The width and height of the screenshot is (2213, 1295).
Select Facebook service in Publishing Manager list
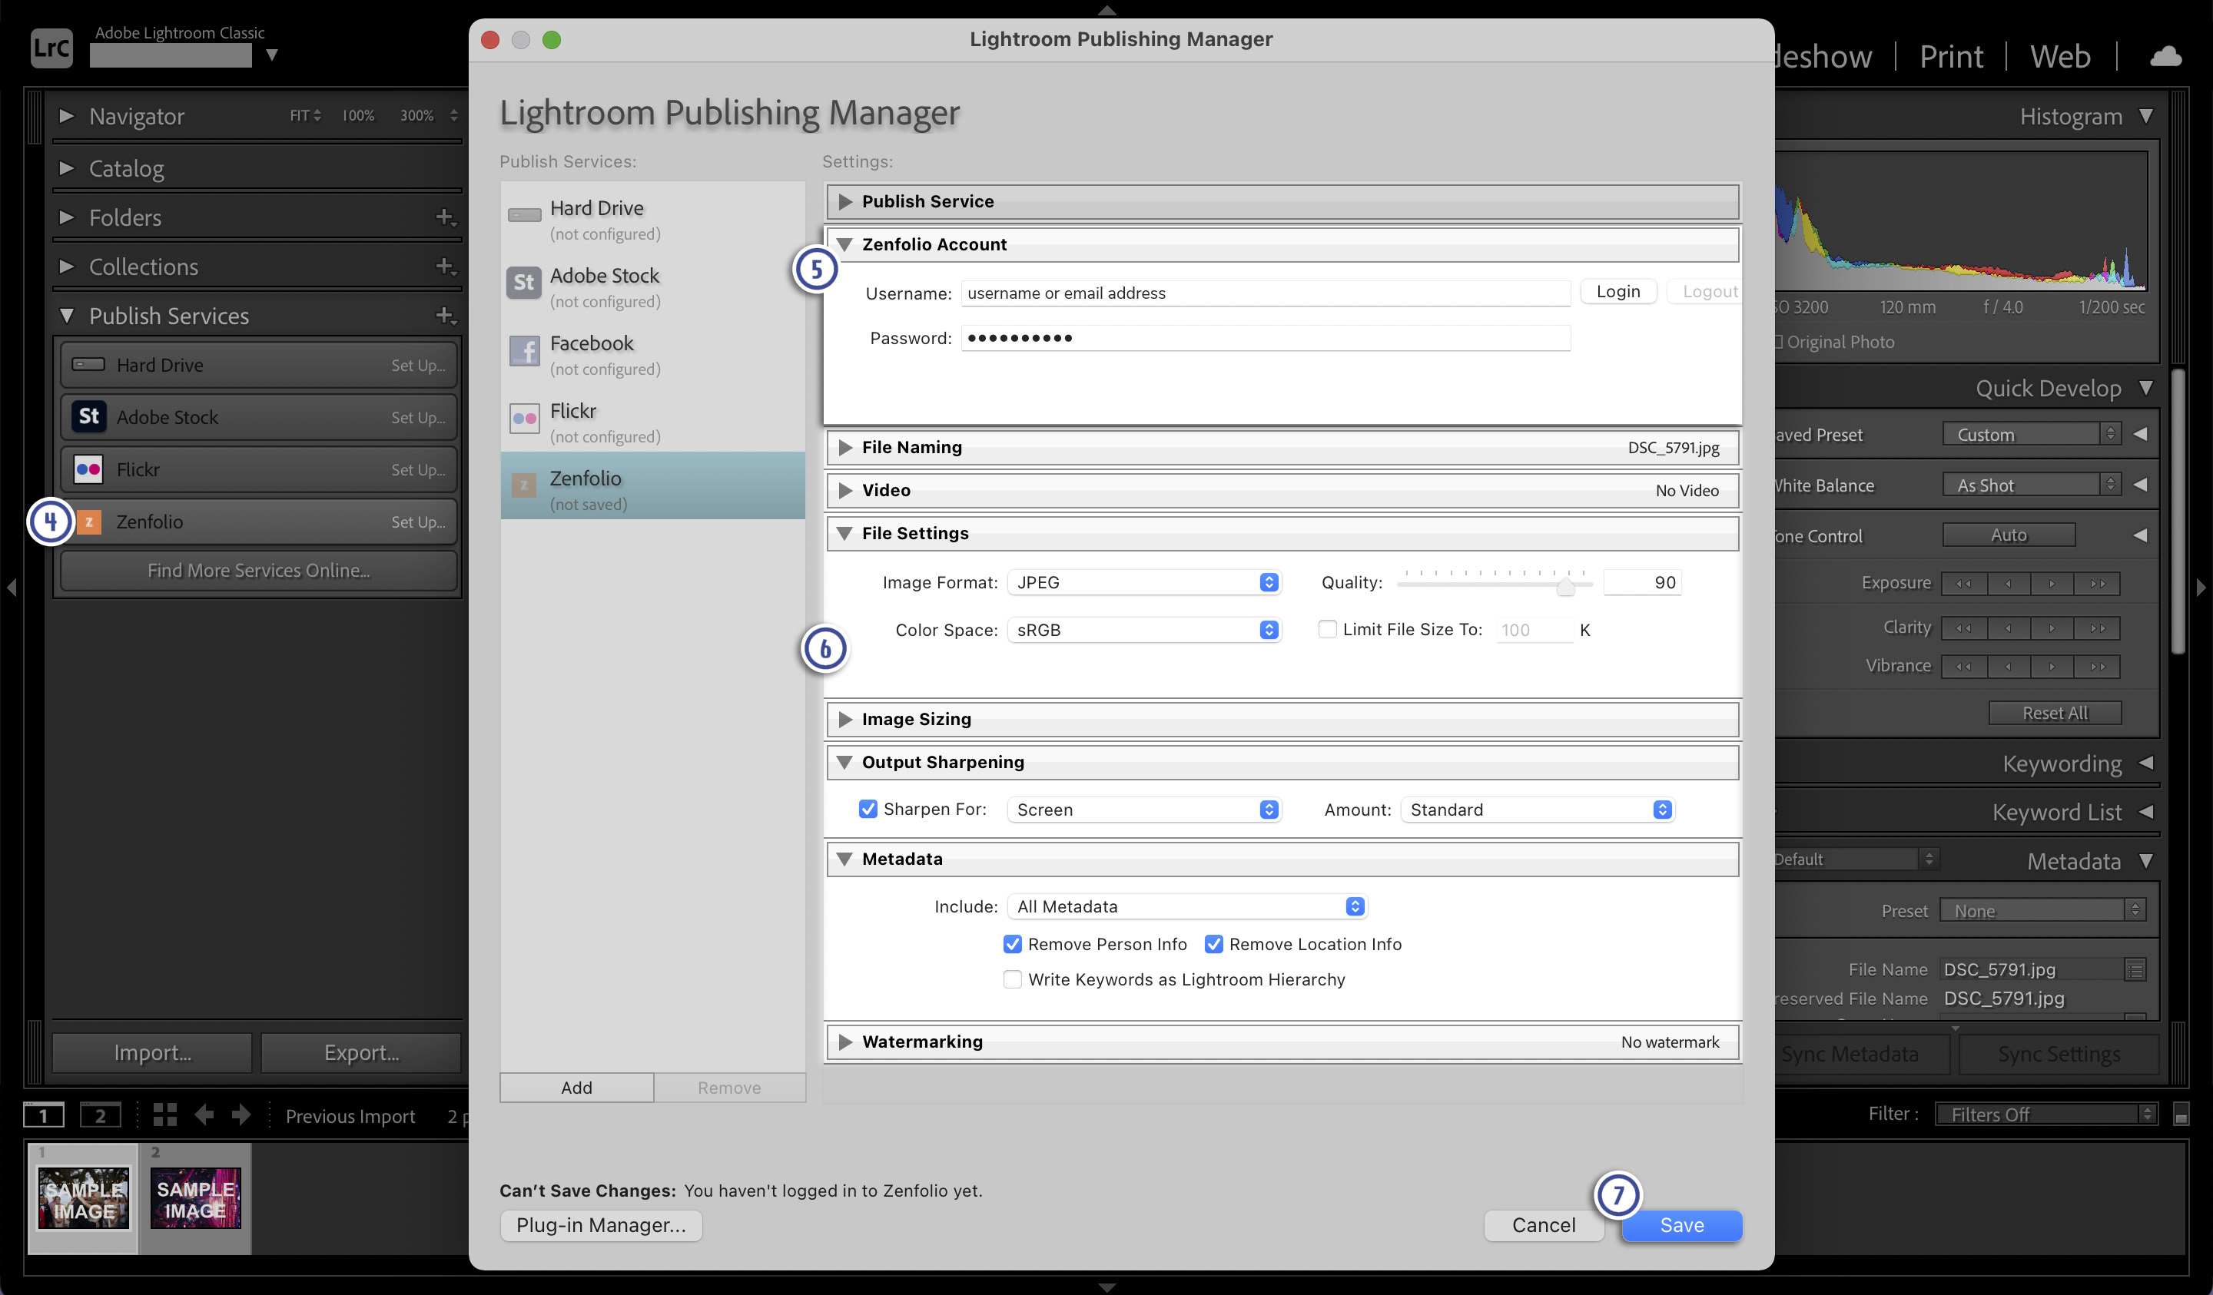pos(652,355)
